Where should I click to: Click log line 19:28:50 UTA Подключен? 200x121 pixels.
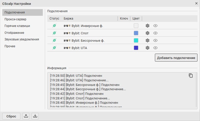point(76,75)
